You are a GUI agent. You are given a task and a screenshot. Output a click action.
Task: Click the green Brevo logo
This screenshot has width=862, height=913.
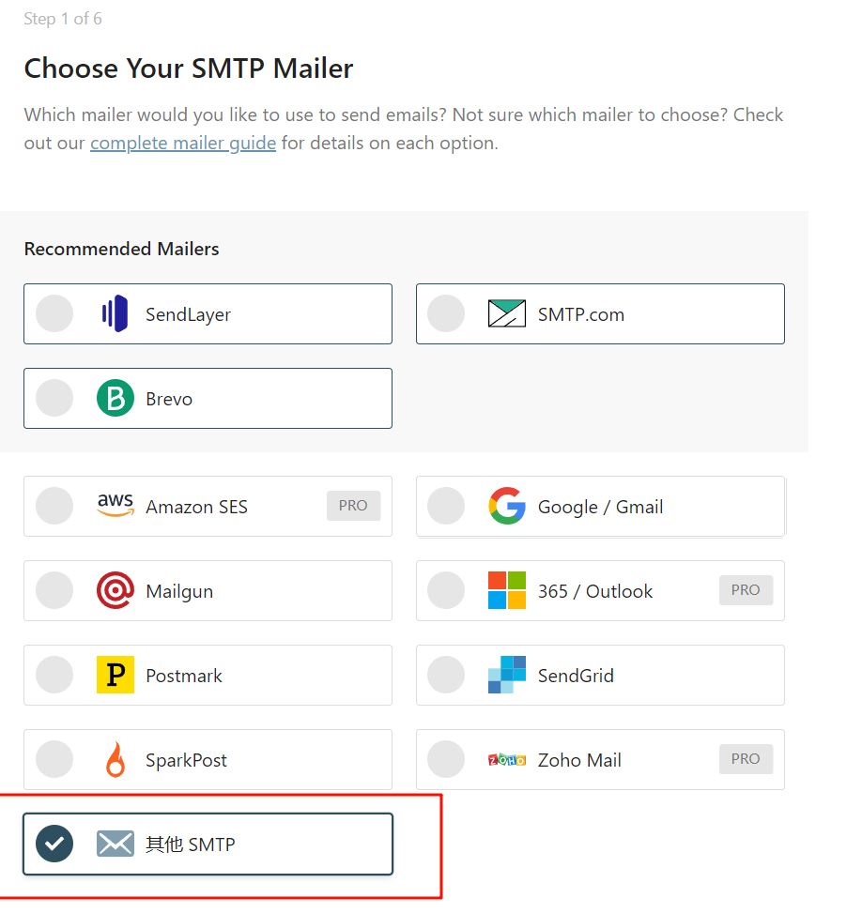[x=115, y=399]
